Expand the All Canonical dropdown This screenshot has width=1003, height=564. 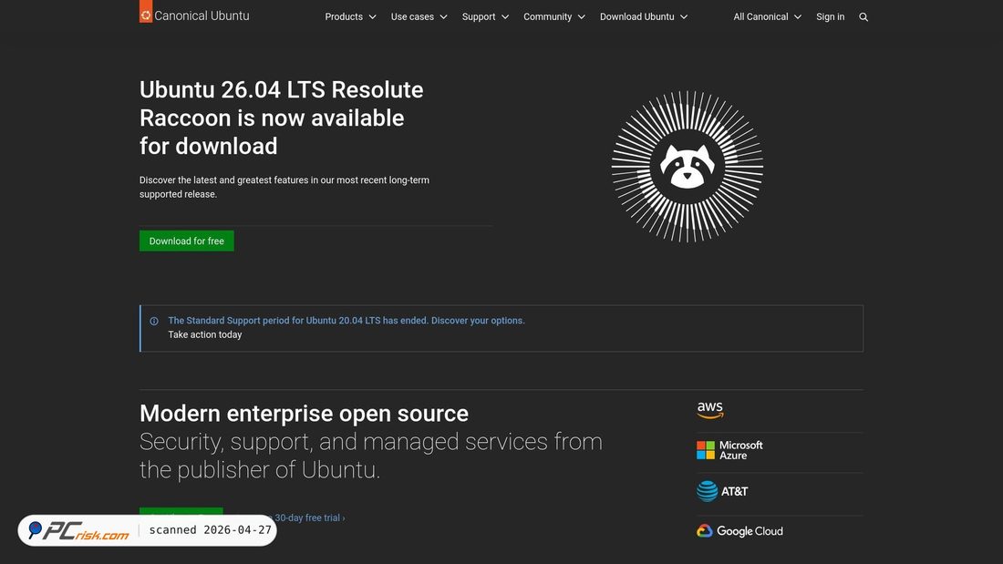(767, 16)
